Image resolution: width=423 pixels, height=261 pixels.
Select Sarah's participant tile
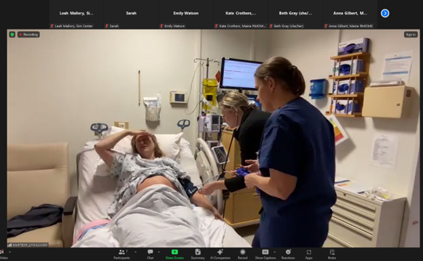pyautogui.click(x=131, y=14)
